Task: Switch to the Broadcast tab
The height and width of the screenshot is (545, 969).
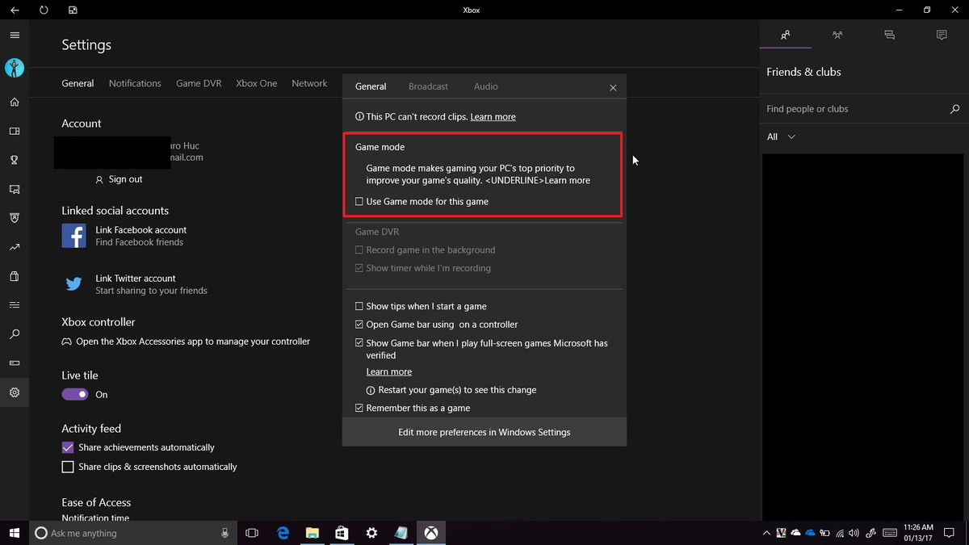Action: [428, 86]
